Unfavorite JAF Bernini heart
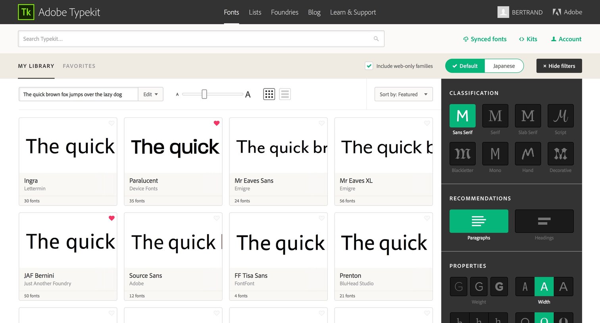The width and height of the screenshot is (600, 323). tap(112, 218)
